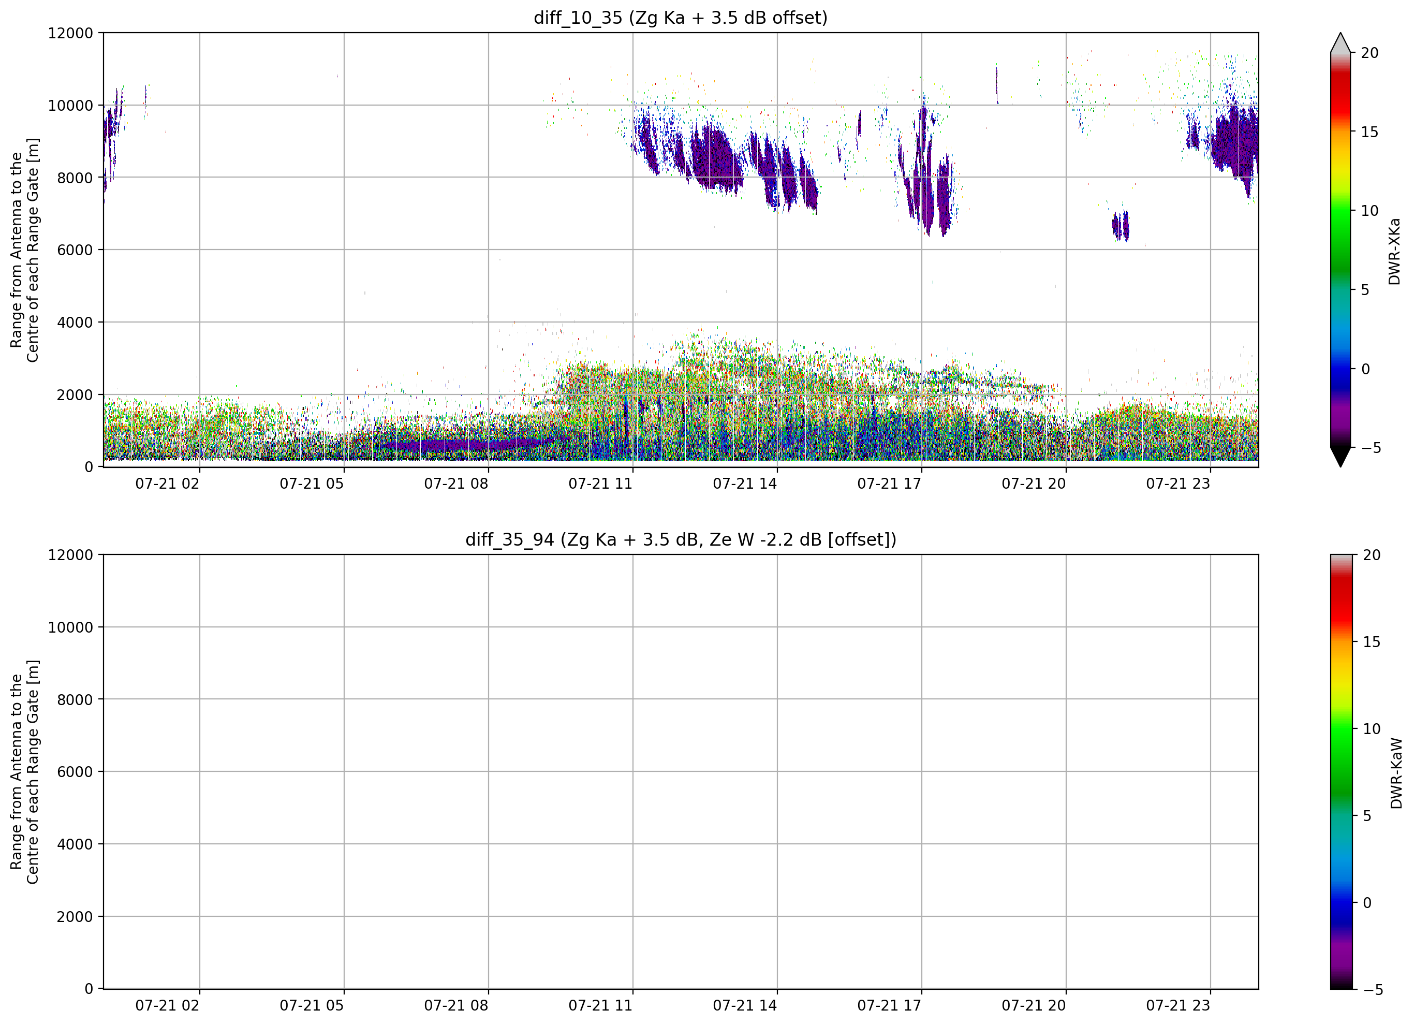Click the 2000 y-tick on diff_10_35 plot

[x=75, y=395]
